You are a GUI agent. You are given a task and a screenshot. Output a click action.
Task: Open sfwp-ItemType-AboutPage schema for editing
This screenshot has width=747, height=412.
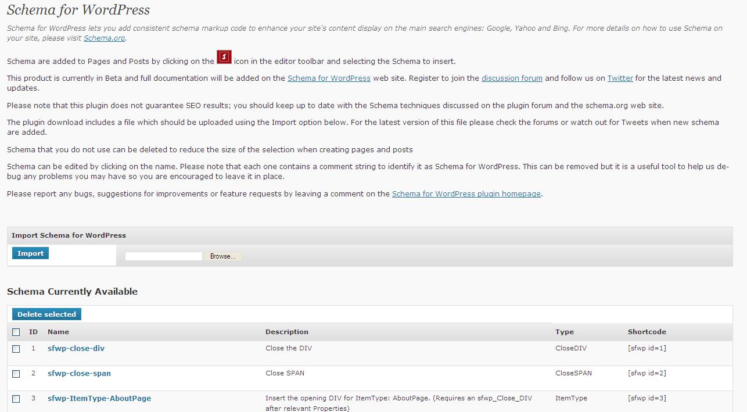[x=99, y=399]
